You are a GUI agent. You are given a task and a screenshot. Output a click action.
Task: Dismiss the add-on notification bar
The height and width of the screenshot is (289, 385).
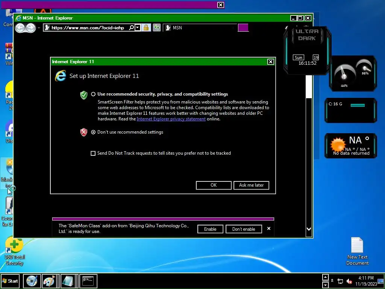coord(269,228)
